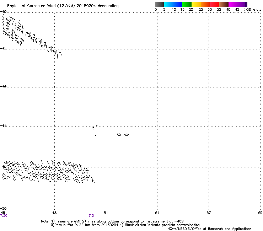Click the latitude label '-44'
This screenshot has height=231, width=263.
[x=3, y=86]
